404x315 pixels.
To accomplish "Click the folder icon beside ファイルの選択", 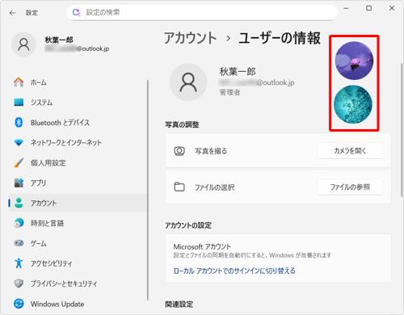I will tap(179, 187).
